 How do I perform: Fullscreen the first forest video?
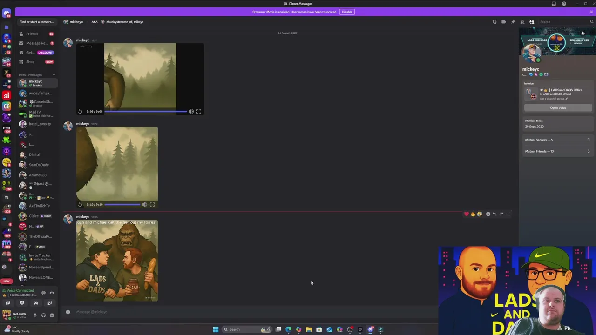click(199, 111)
